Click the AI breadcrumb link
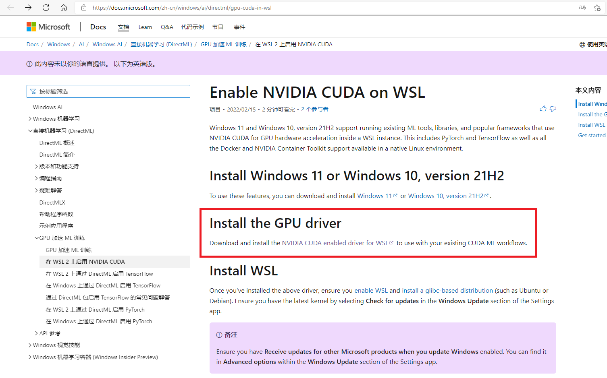Image resolution: width=607 pixels, height=378 pixels. [x=81, y=44]
